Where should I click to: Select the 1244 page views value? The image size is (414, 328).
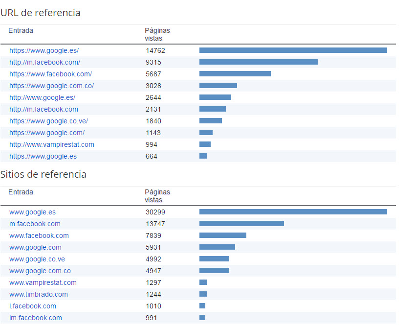click(153, 294)
